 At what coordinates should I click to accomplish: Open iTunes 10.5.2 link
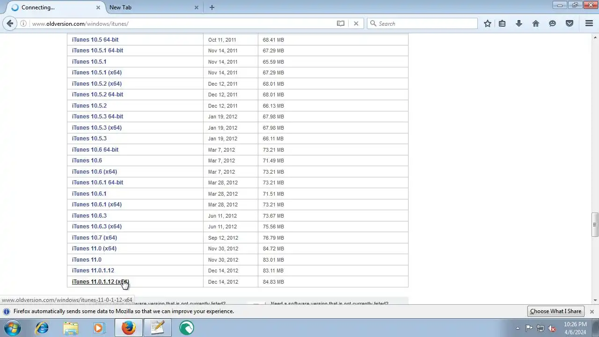click(x=89, y=106)
